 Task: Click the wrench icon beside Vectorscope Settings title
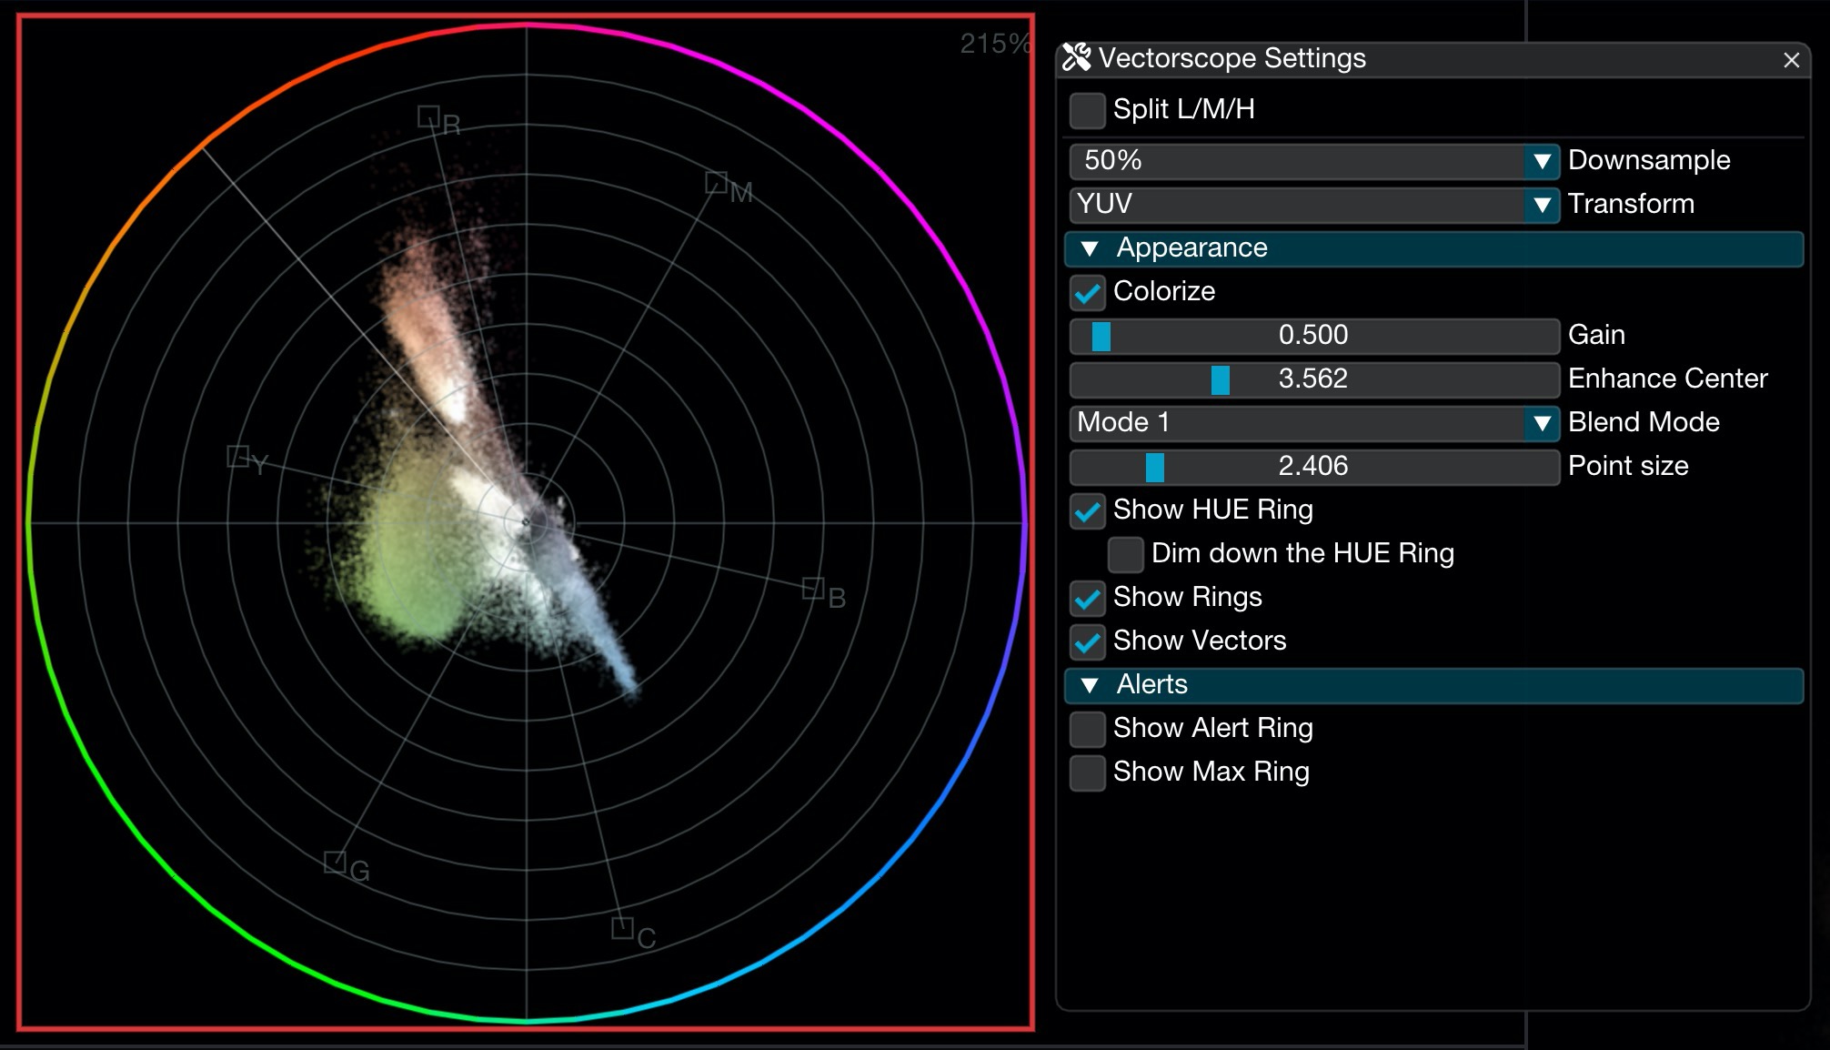pyautogui.click(x=1079, y=57)
